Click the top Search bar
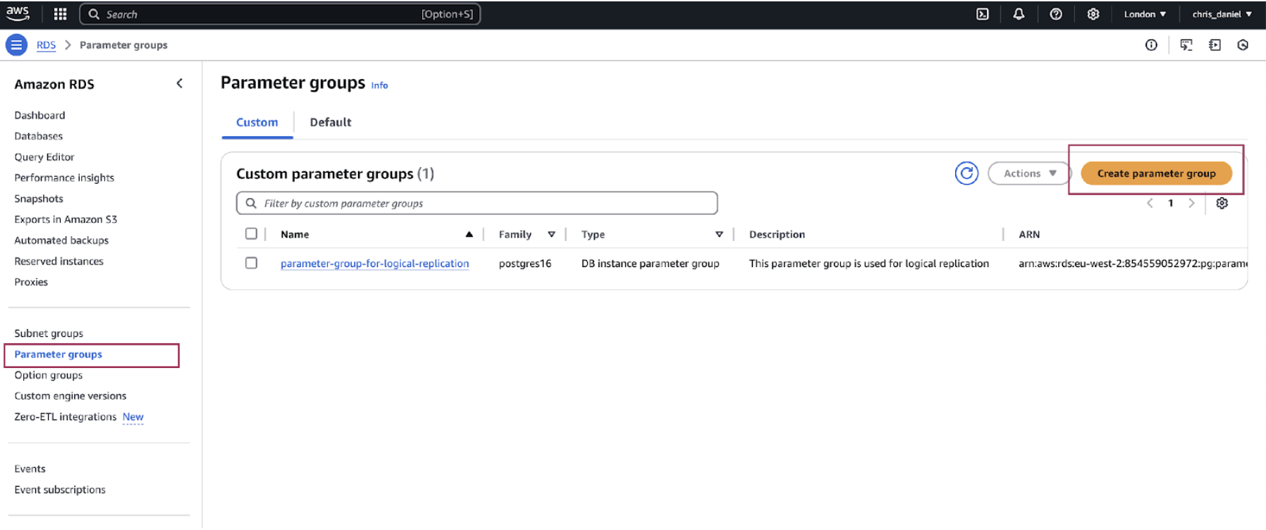Screen dimensions: 1266x530 tap(280, 14)
